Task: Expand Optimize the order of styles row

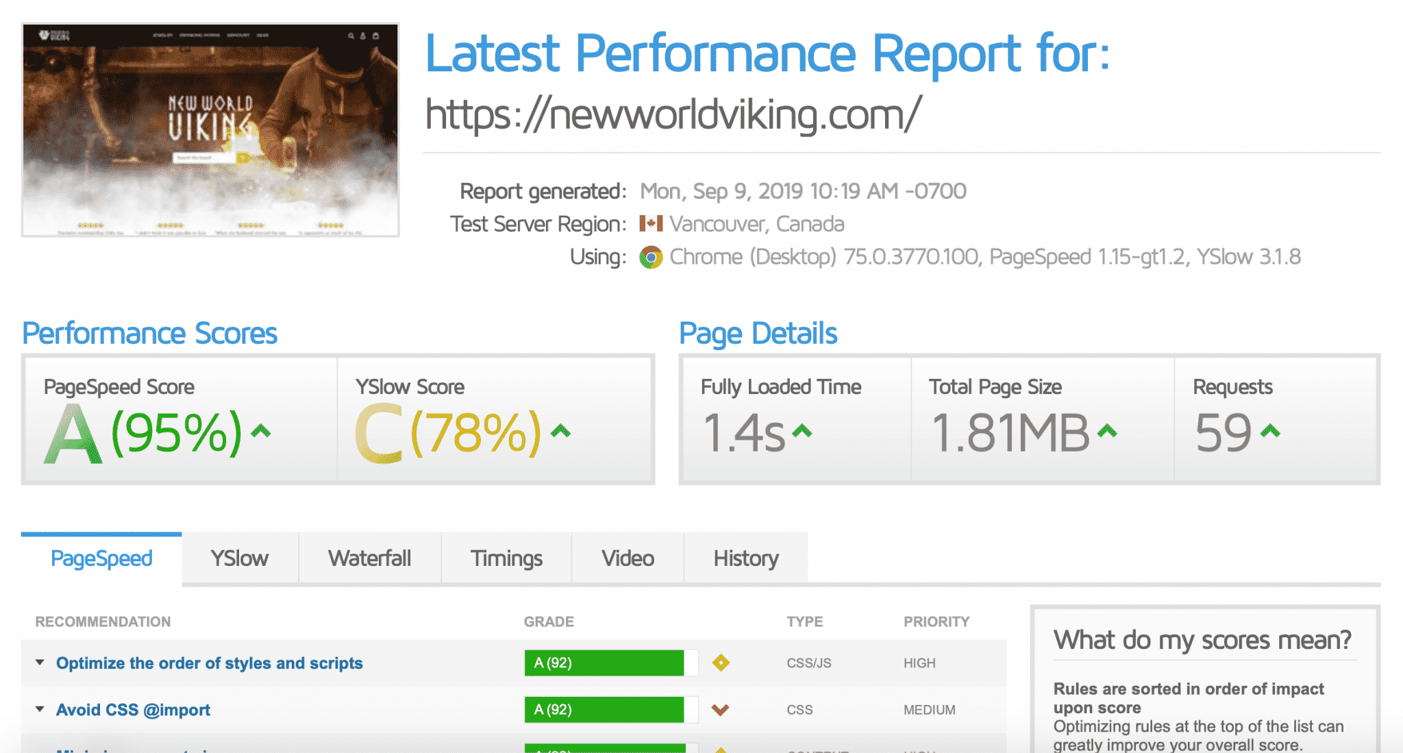Action: point(40,663)
